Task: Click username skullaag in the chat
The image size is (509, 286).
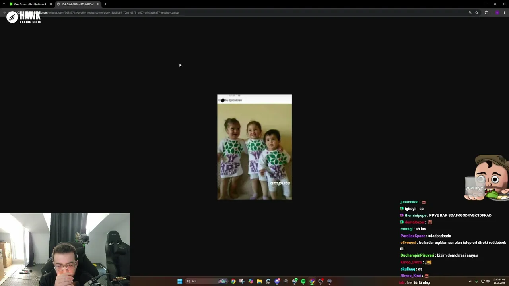Action: (408, 269)
